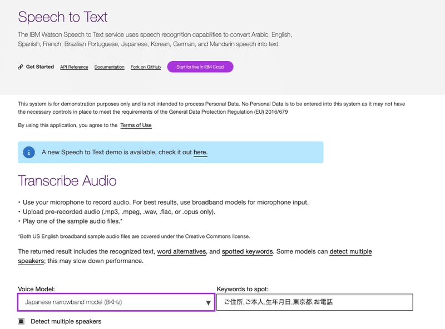The height and width of the screenshot is (329, 445).
Task: Click Start for free in IBM Cloud
Action: [200, 67]
